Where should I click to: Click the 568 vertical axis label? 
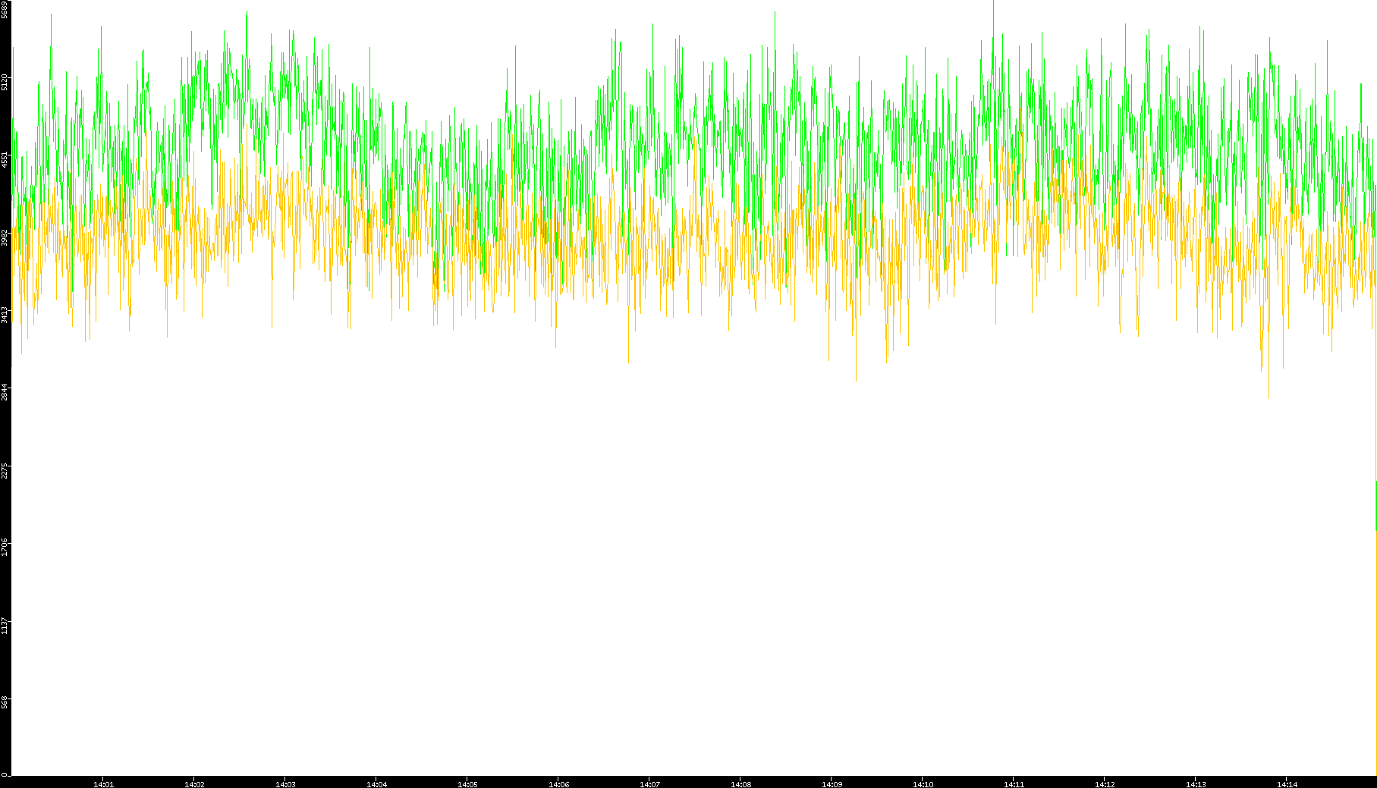(5, 702)
